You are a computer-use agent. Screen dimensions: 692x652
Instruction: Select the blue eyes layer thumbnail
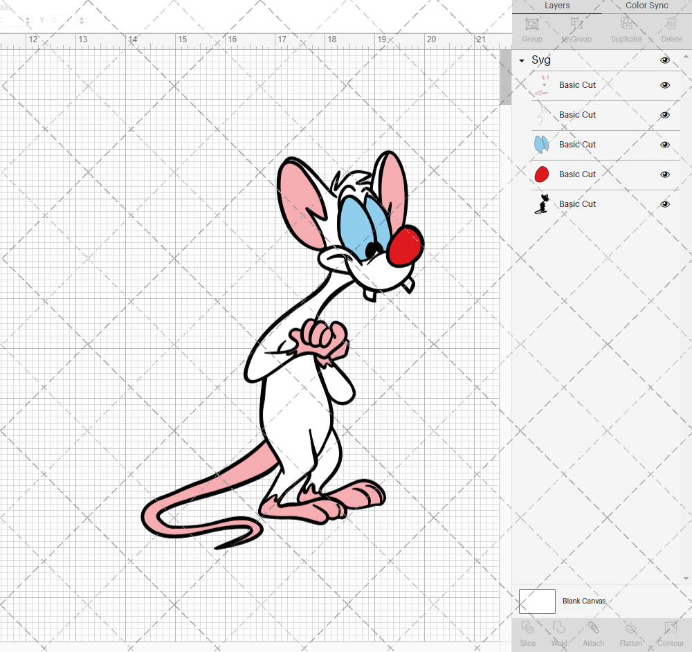tap(542, 145)
